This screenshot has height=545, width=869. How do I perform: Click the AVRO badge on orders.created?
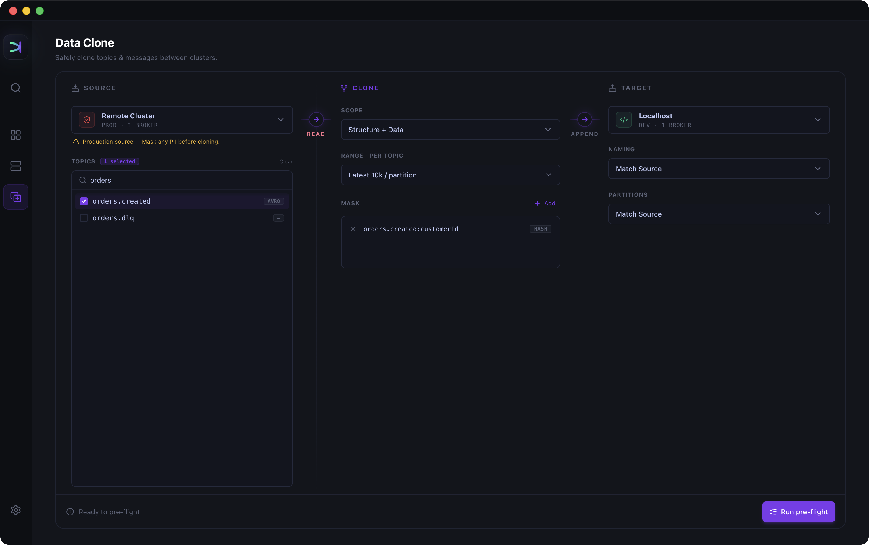(274, 201)
